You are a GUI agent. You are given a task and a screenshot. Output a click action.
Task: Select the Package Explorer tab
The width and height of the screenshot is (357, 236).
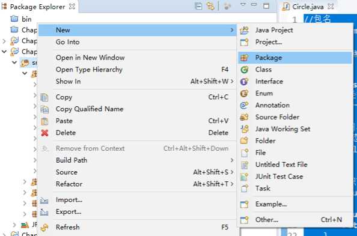click(x=38, y=7)
